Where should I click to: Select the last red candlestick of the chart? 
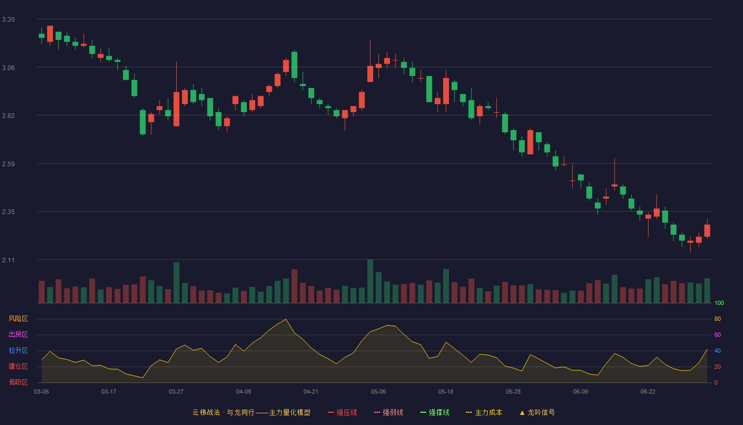click(707, 230)
